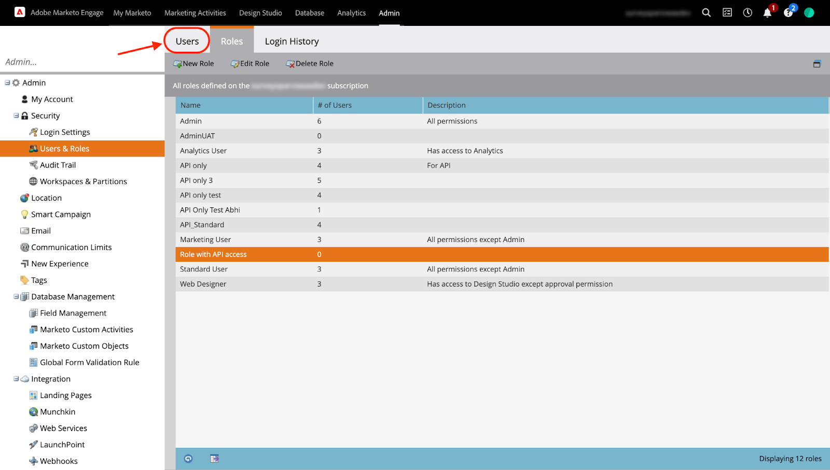Click the window restore icon in toolbar
The height and width of the screenshot is (470, 830).
pos(817,64)
